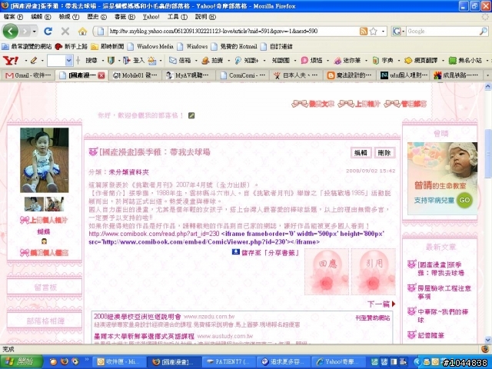492x369 pixels.
Task: Open the 留言板 guestbook panel
Action: pos(45,287)
